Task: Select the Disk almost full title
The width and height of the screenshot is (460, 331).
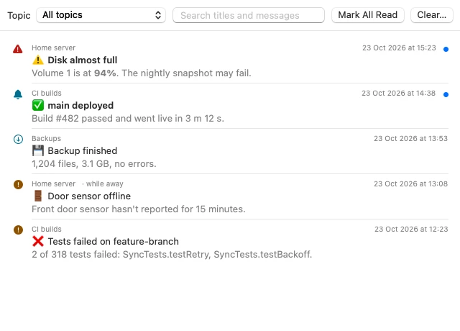Action: click(83, 60)
